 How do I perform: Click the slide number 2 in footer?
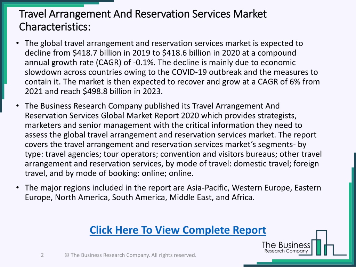[x=42, y=255]
